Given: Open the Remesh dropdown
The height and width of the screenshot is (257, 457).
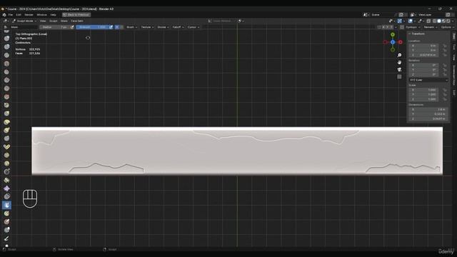Looking at the screenshot, I should (430, 27).
